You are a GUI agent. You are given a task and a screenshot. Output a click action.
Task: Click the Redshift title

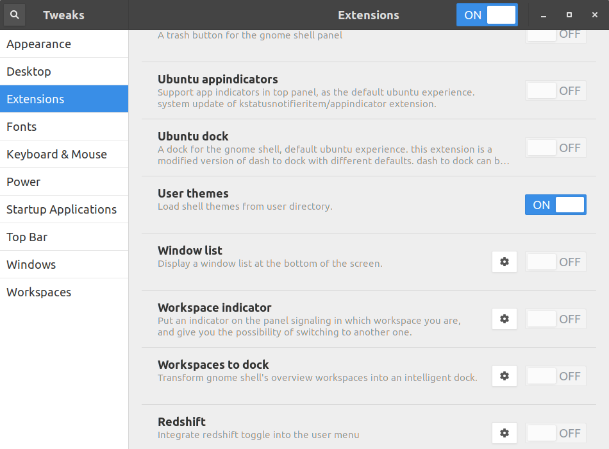pyautogui.click(x=181, y=422)
